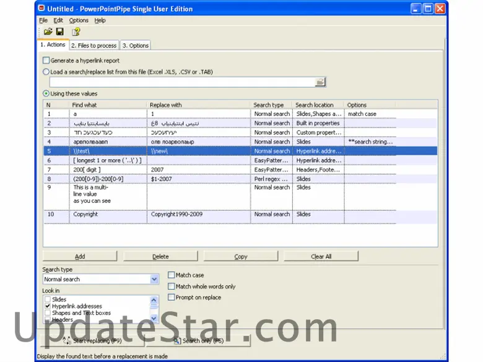Click the PowerPointPipe app icon in the title bar
The width and height of the screenshot is (483, 362).
tap(41, 8)
